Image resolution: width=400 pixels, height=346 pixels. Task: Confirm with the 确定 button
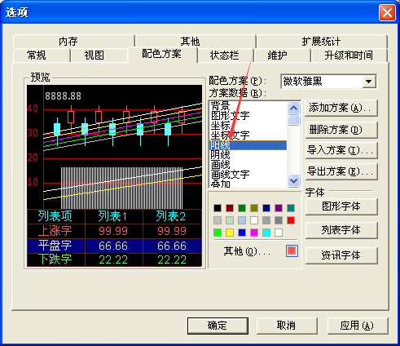[218, 326]
